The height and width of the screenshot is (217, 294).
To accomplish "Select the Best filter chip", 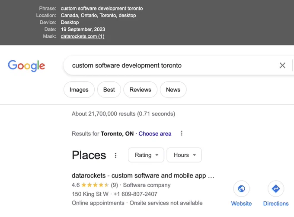I will [109, 90].
